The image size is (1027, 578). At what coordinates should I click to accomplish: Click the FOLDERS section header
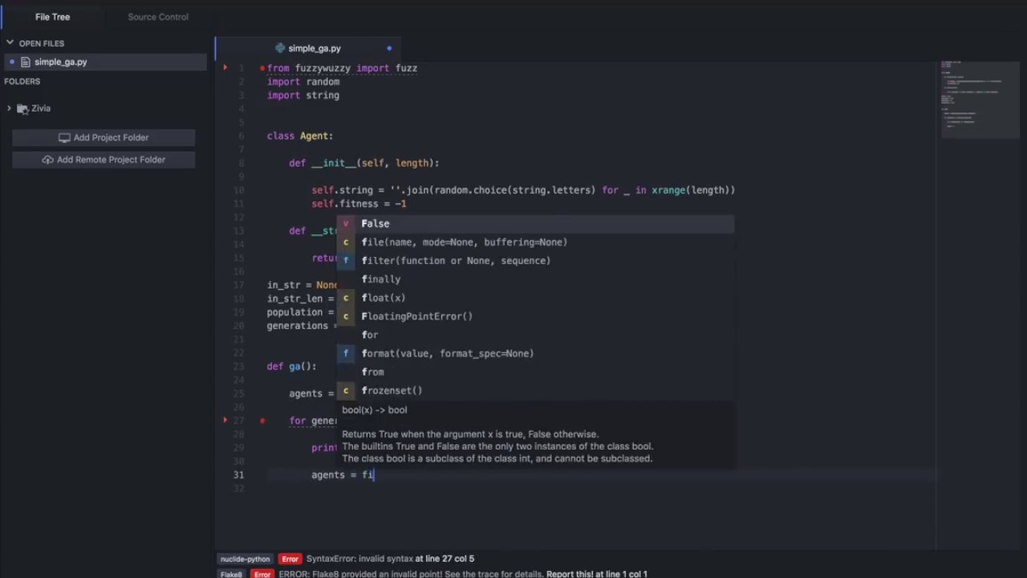[22, 82]
